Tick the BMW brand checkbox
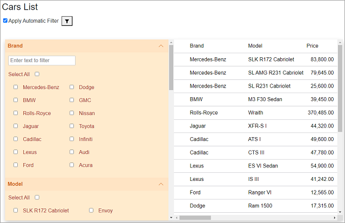 coord(16,100)
